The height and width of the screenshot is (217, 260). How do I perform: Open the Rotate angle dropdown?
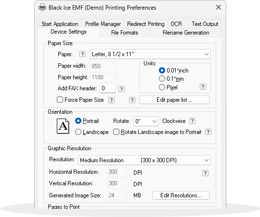tap(146, 121)
